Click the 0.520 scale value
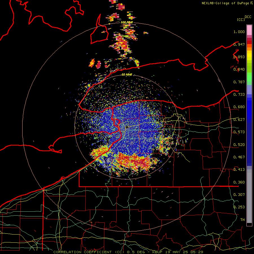The height and width of the screenshot is (254, 254). pyautogui.click(x=239, y=145)
